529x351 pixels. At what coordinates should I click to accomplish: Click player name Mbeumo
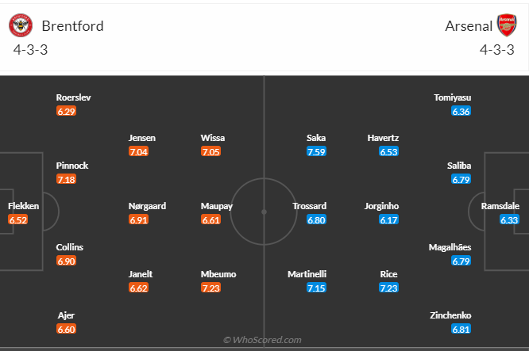[218, 274]
